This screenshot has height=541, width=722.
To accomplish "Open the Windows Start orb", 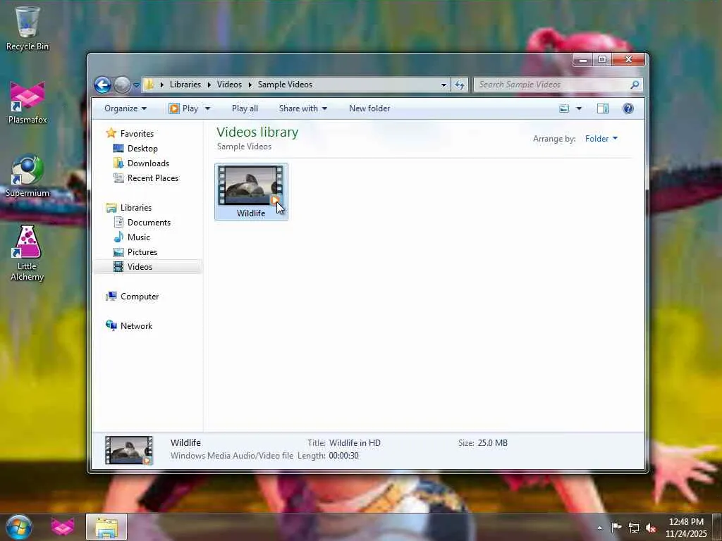I will [19, 527].
